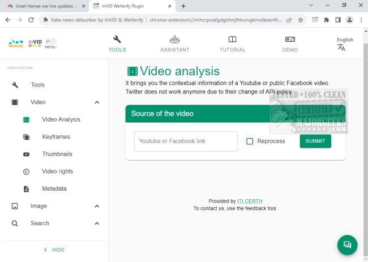Open the InVID extension toolbar icon
The image size is (368, 262).
315,20
